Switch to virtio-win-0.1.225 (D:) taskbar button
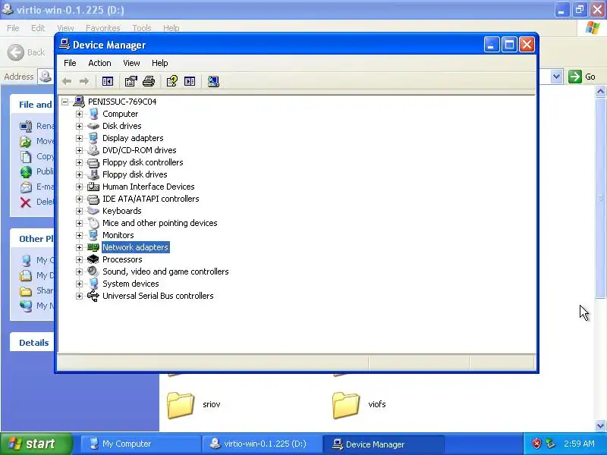The width and height of the screenshot is (607, 455). (262, 444)
